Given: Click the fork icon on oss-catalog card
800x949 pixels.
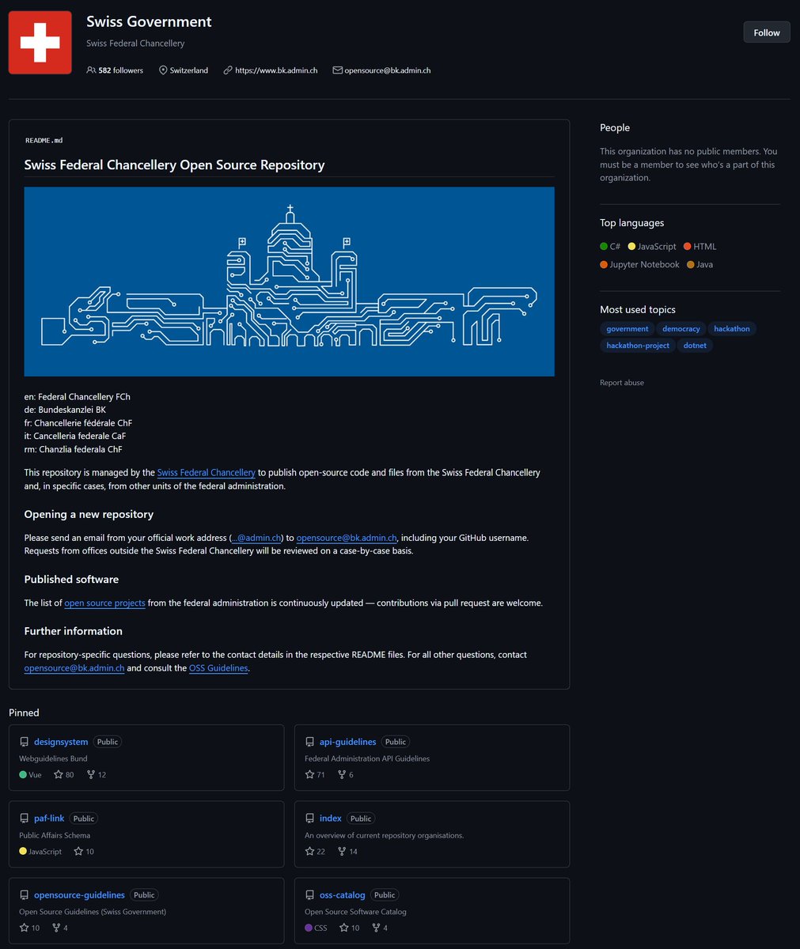Looking at the screenshot, I should (x=375, y=928).
